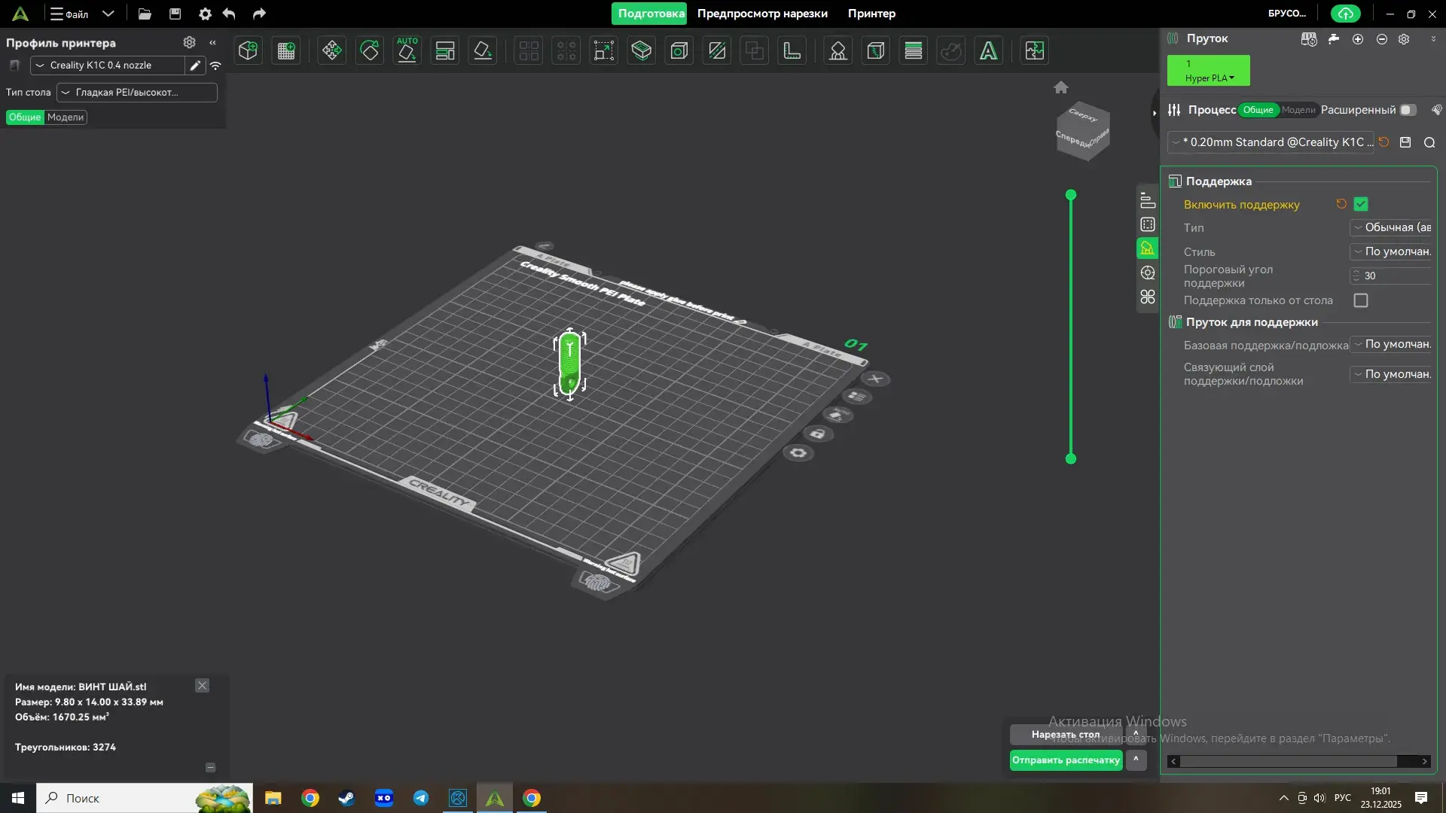Undo the last action
This screenshot has height=813, width=1446.
pos(229,14)
